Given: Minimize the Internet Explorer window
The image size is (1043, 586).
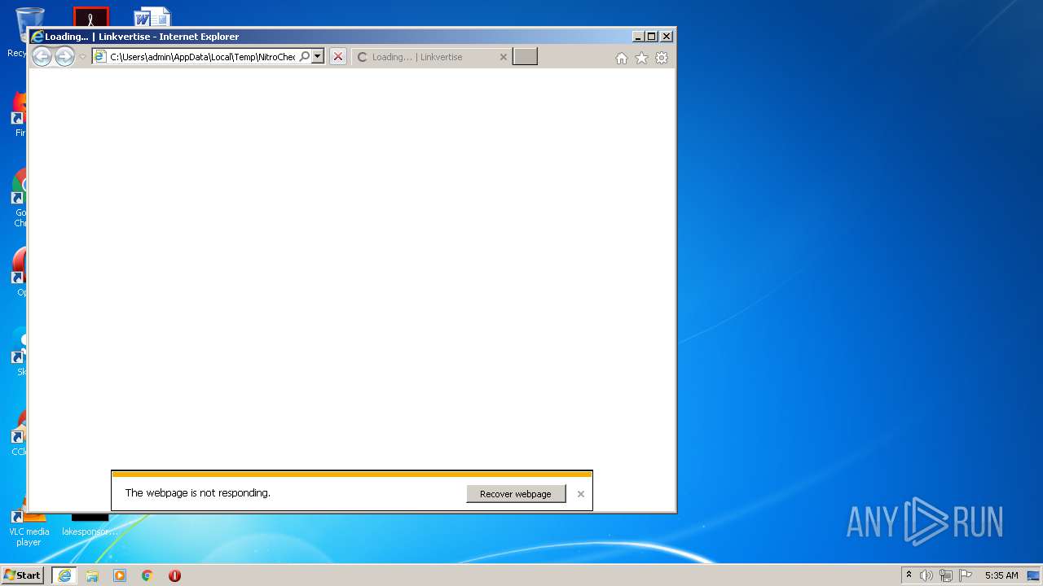Looking at the screenshot, I should click(638, 37).
